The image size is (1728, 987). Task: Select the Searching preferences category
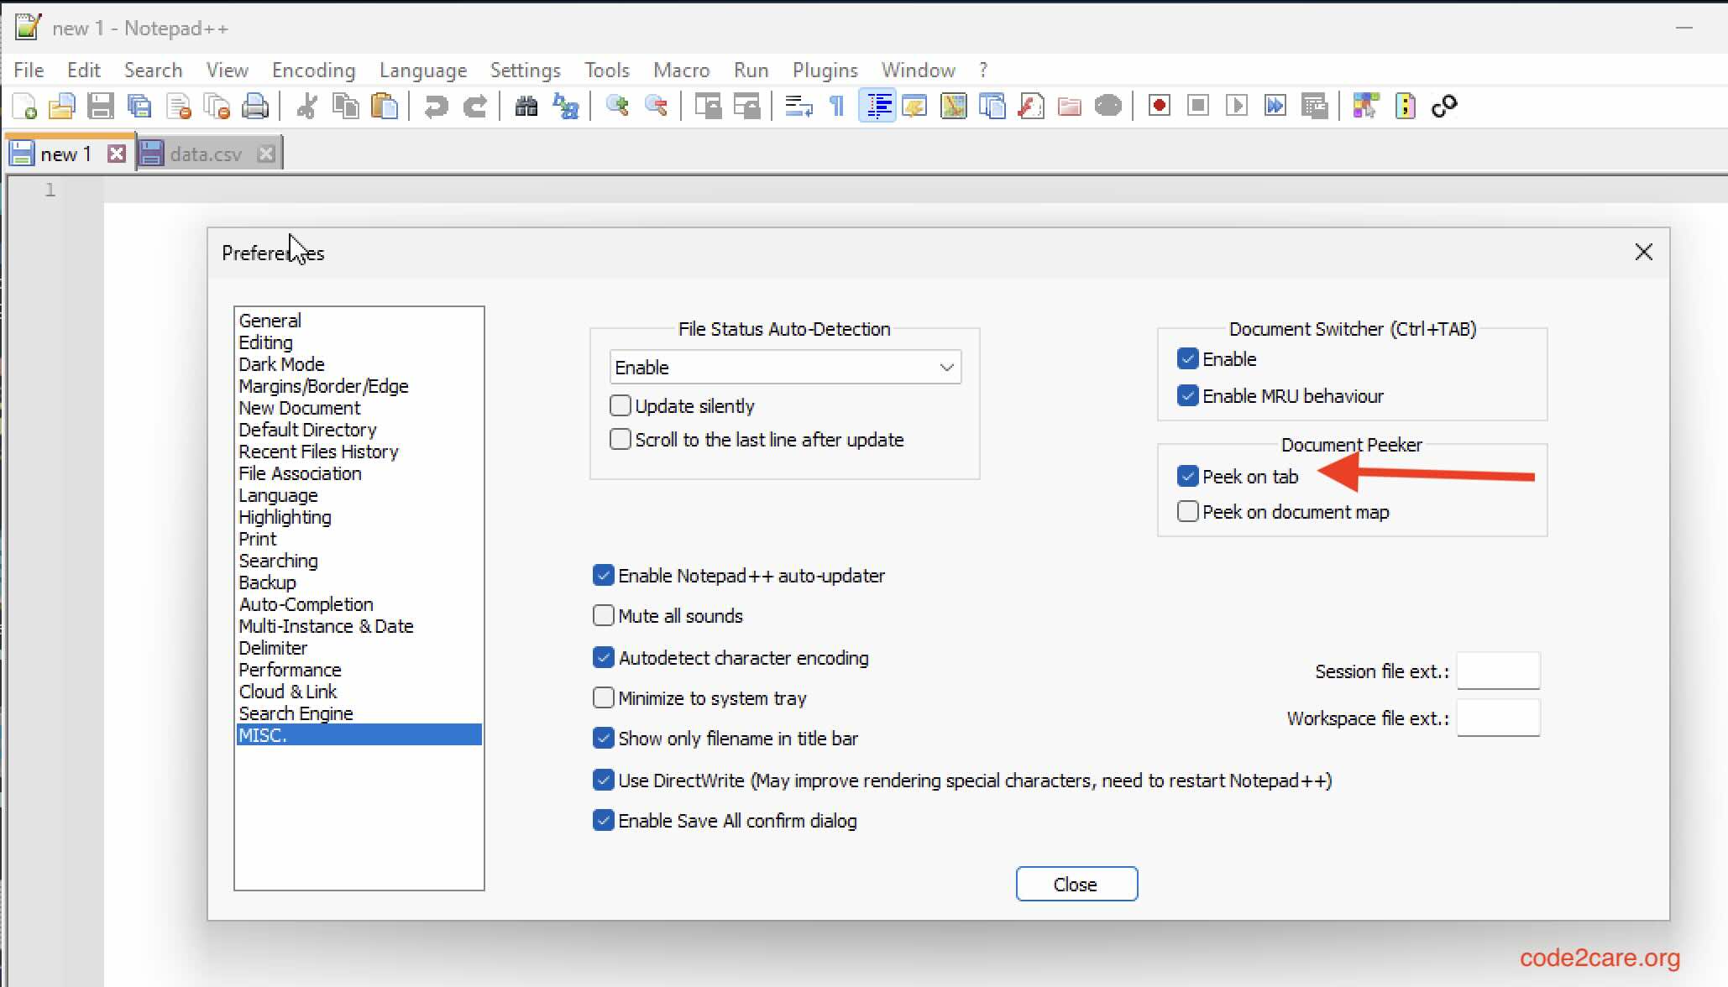278,561
